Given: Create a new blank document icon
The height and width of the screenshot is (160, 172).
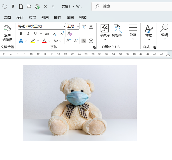Looking at the screenshot, I should 21,6.
